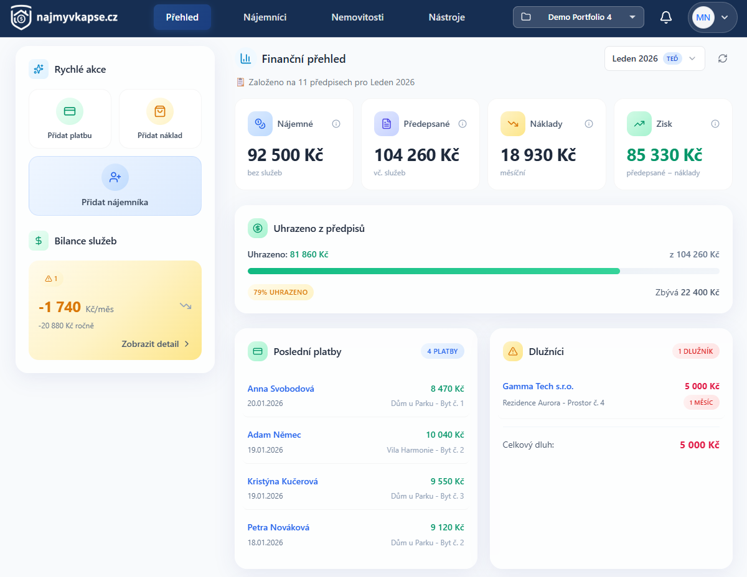Open the Gamma Tech s.r.o. debtor link
The image size is (747, 577).
pyautogui.click(x=537, y=386)
